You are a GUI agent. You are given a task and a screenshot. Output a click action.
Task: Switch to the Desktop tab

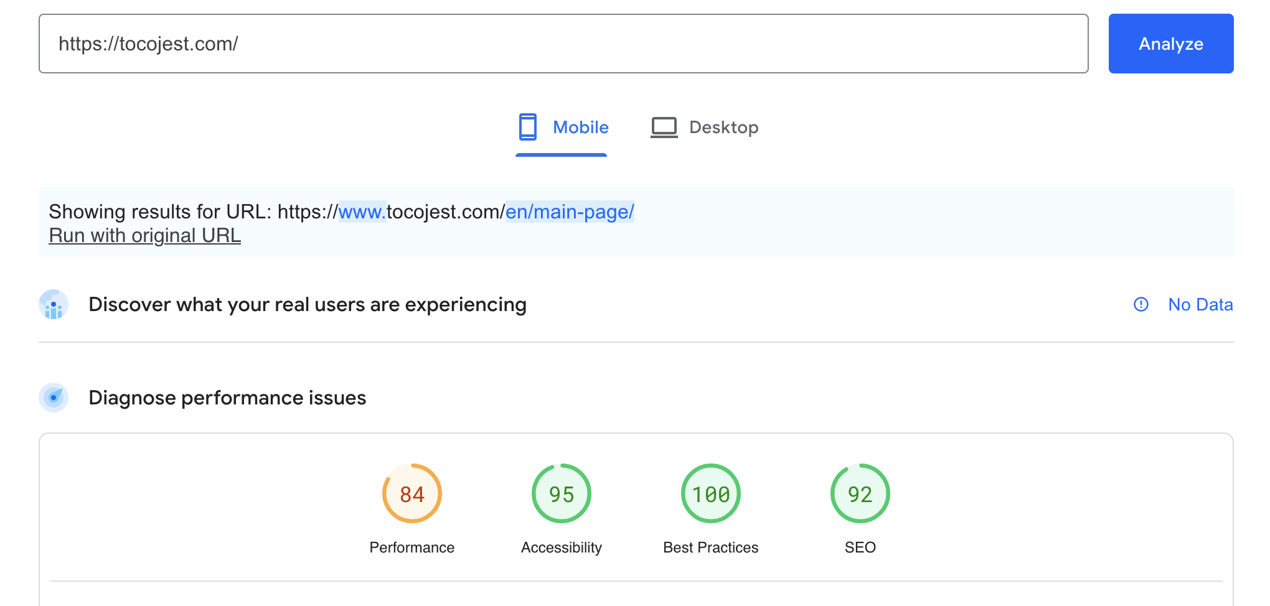click(x=705, y=128)
